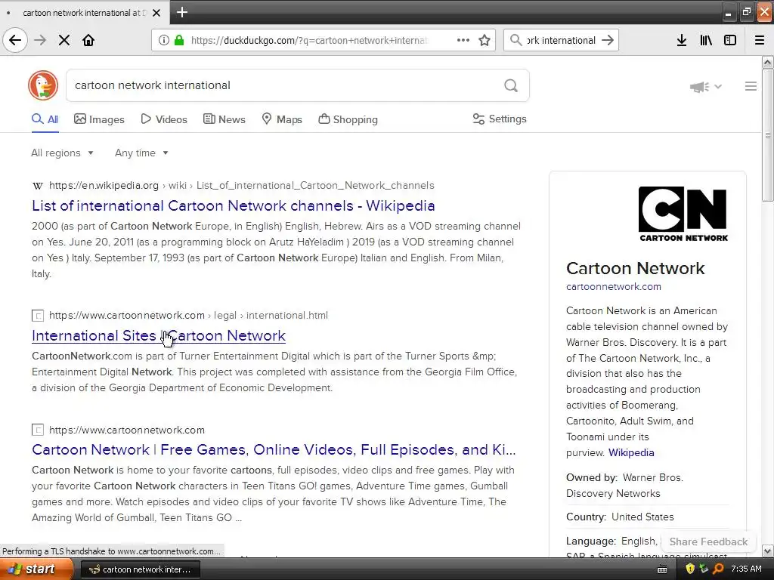Follow the Wikipedia link in info panel

tap(631, 453)
